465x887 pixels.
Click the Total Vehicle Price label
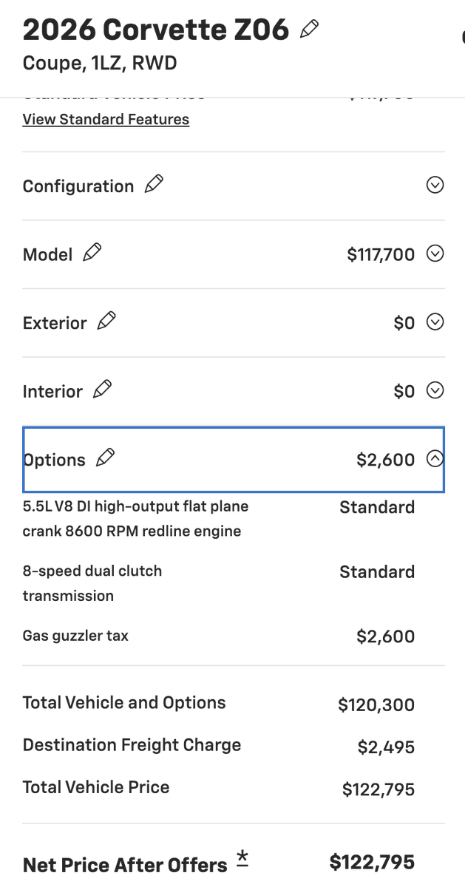96,787
